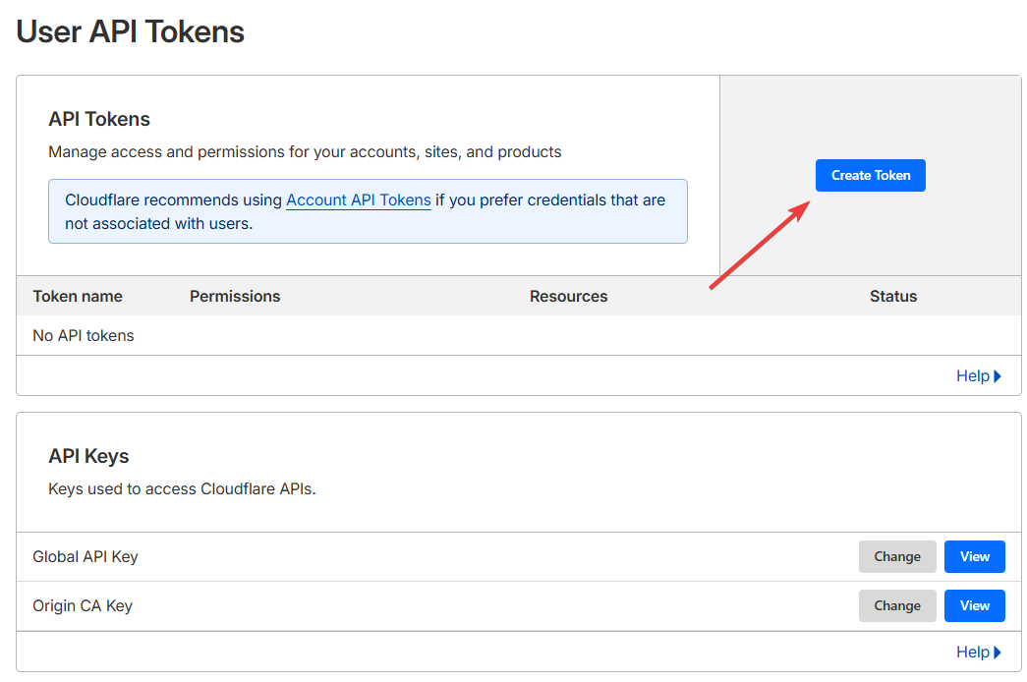Click the Create Token button
This screenshot has height=682, width=1027.
[870, 175]
